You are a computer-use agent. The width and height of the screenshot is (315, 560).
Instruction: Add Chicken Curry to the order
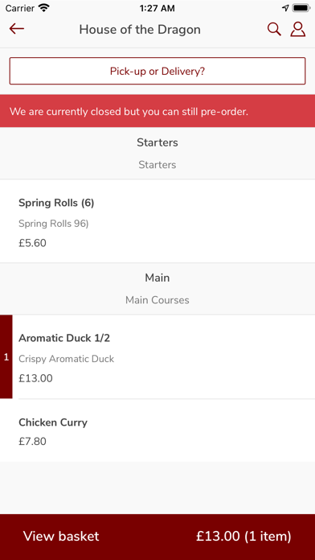coord(157,430)
